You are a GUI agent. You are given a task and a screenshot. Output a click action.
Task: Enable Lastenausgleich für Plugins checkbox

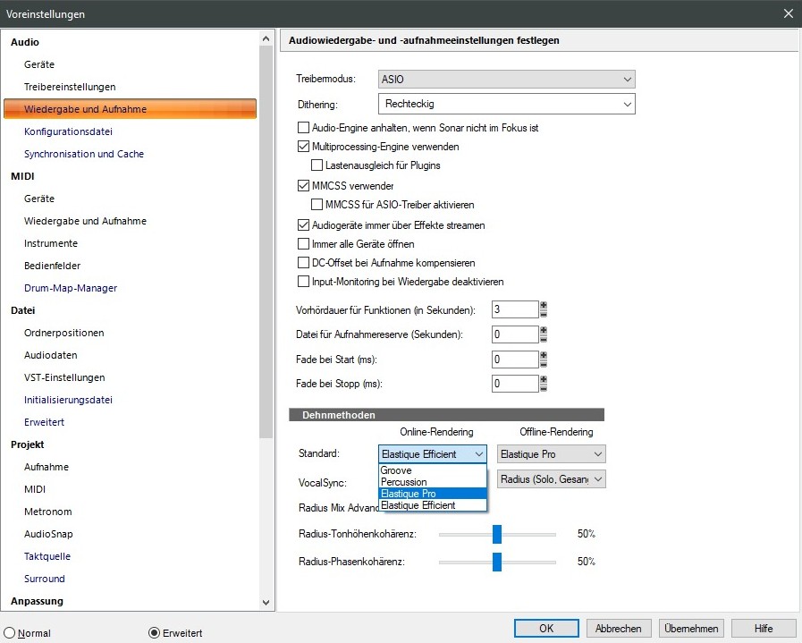[x=317, y=165]
